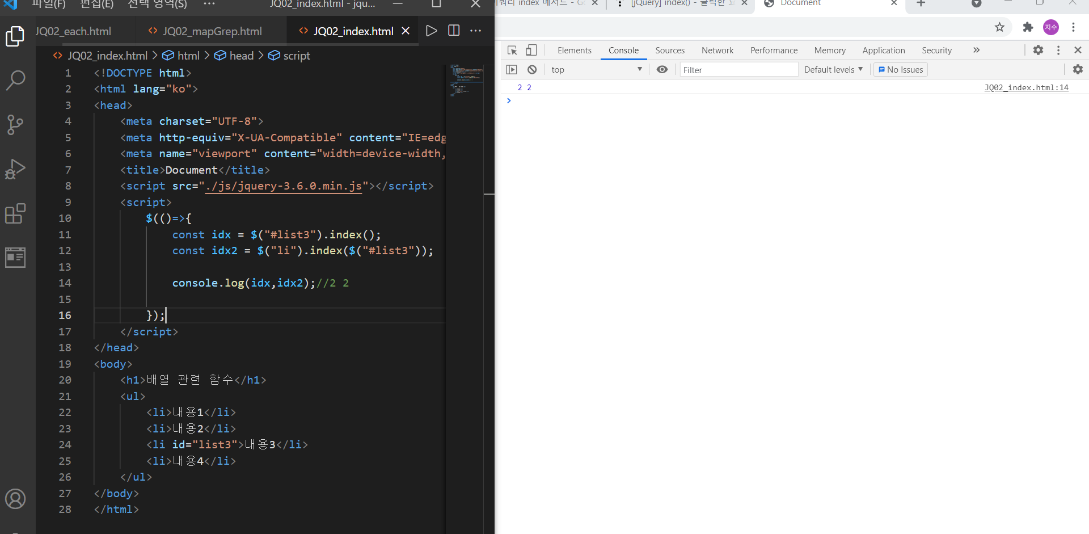The image size is (1089, 534).
Task: Switch to the Performance tab
Action: tap(774, 50)
